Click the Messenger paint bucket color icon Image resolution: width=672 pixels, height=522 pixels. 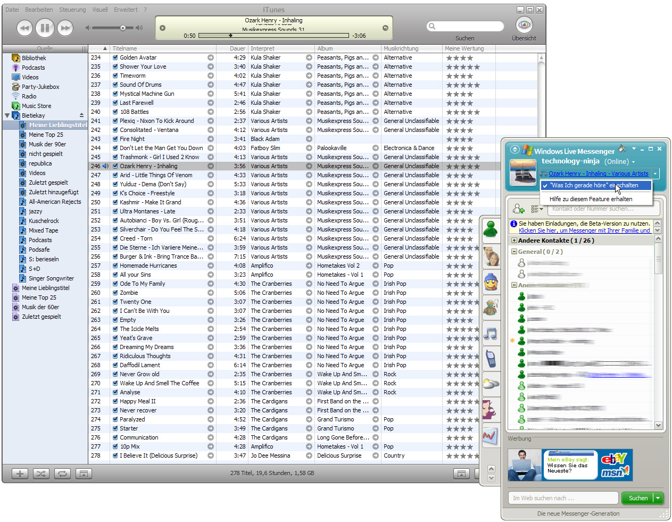pos(621,148)
